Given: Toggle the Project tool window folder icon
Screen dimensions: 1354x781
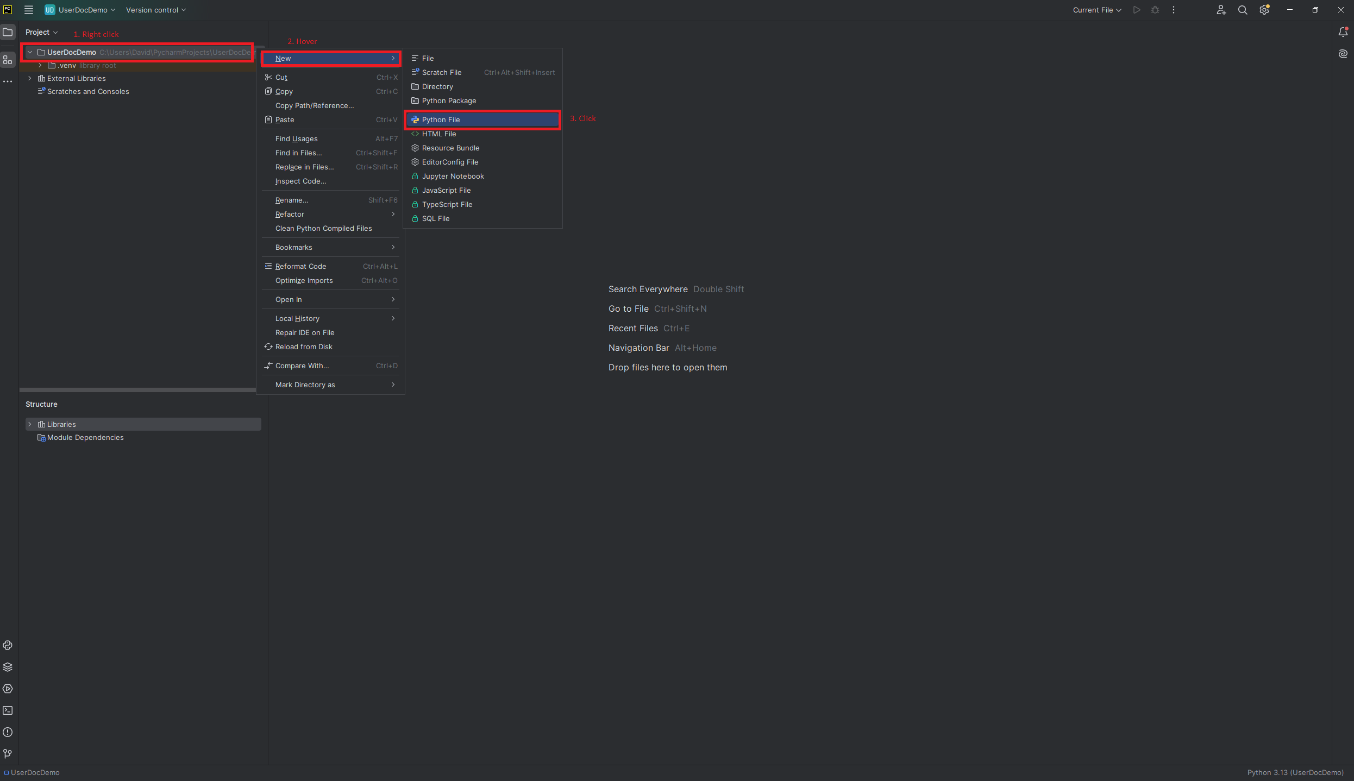Looking at the screenshot, I should click(x=8, y=32).
